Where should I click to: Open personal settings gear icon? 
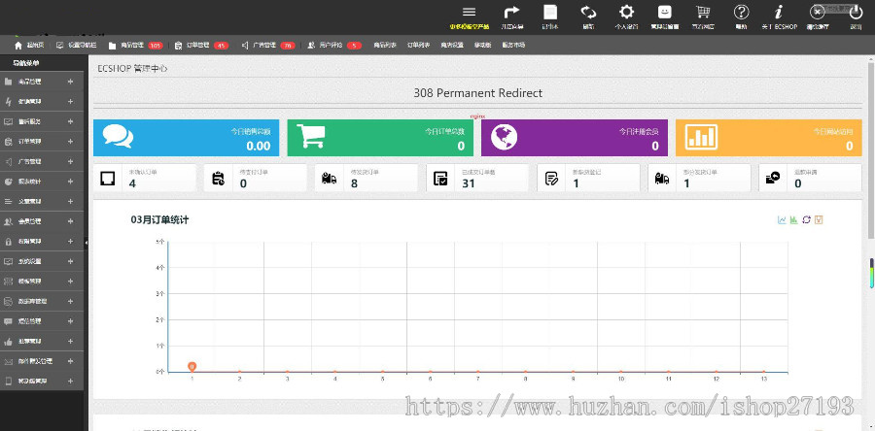click(x=627, y=13)
